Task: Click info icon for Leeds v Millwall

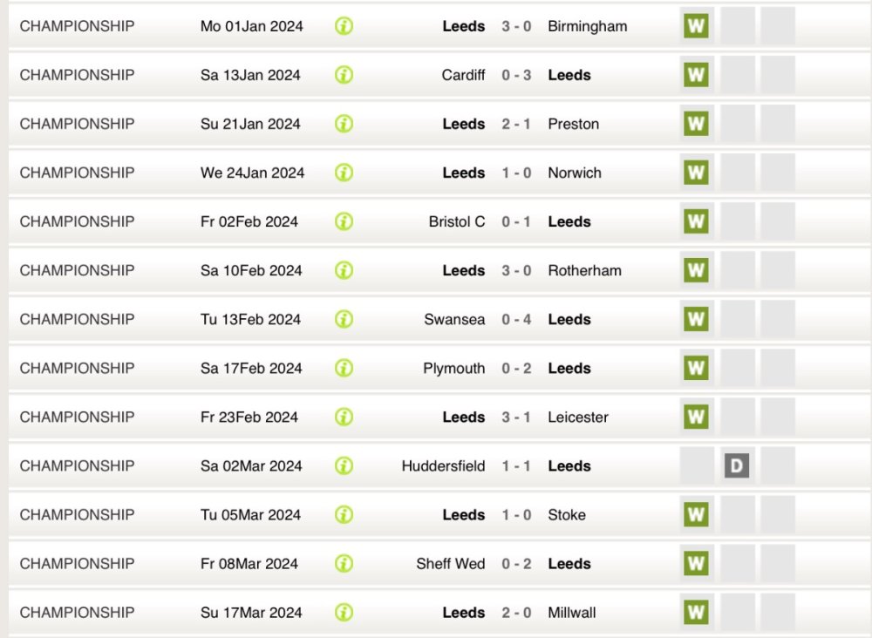Action: pyautogui.click(x=344, y=612)
